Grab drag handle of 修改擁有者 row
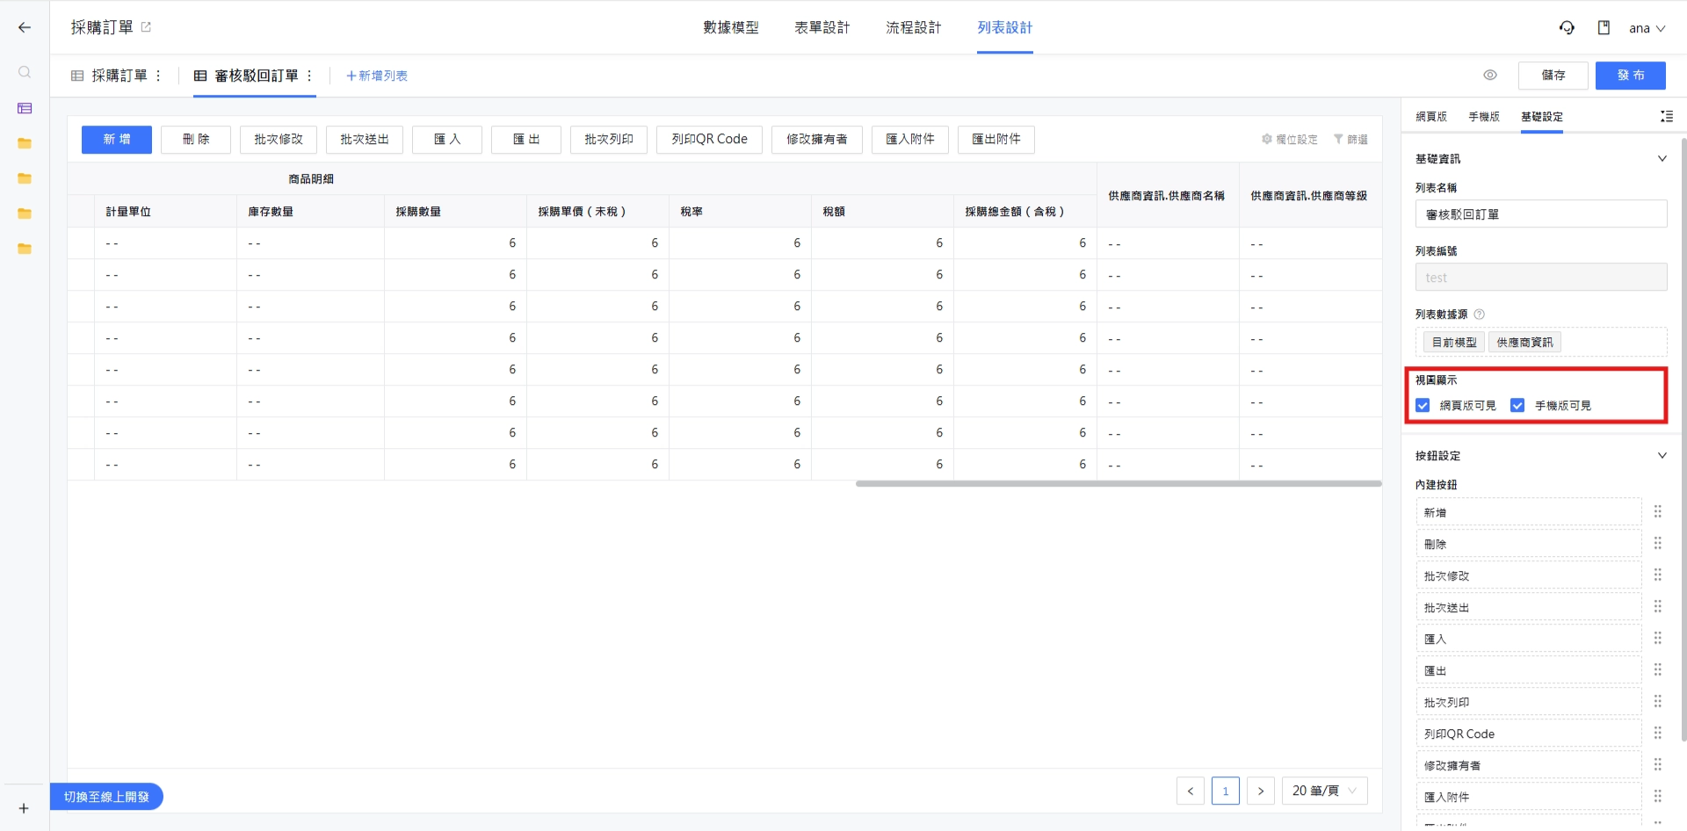This screenshot has height=831, width=1687. 1658,764
